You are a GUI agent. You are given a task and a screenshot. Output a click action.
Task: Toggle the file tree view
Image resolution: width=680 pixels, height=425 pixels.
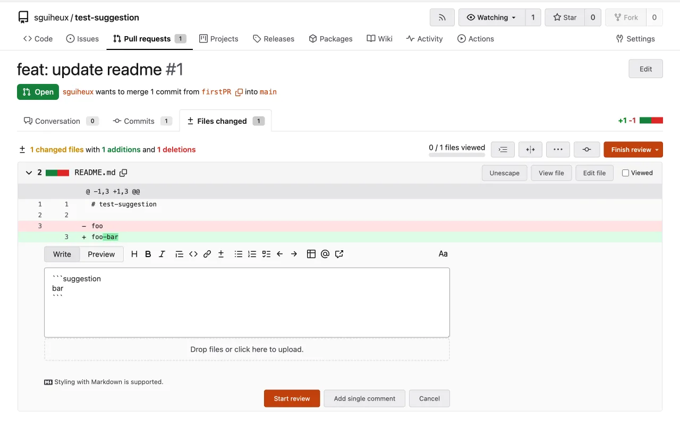point(503,150)
